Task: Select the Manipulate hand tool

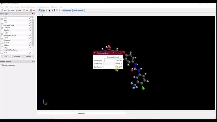Action: coord(47,11)
